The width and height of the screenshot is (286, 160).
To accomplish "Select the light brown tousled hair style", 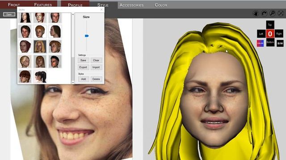I will click(55, 47).
